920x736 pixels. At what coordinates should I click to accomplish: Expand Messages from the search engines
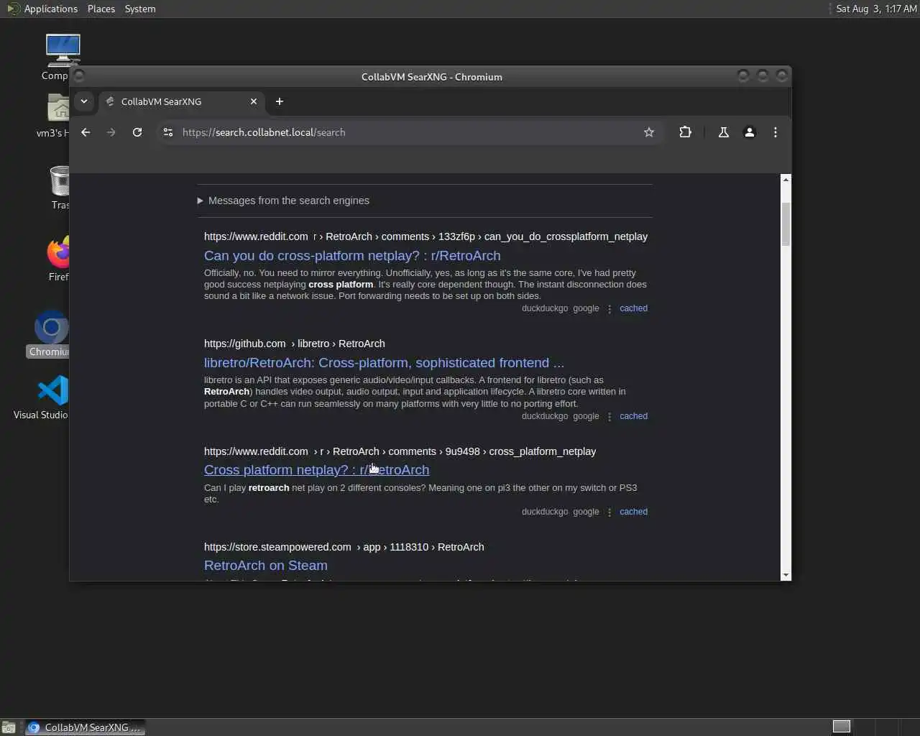[x=283, y=201]
